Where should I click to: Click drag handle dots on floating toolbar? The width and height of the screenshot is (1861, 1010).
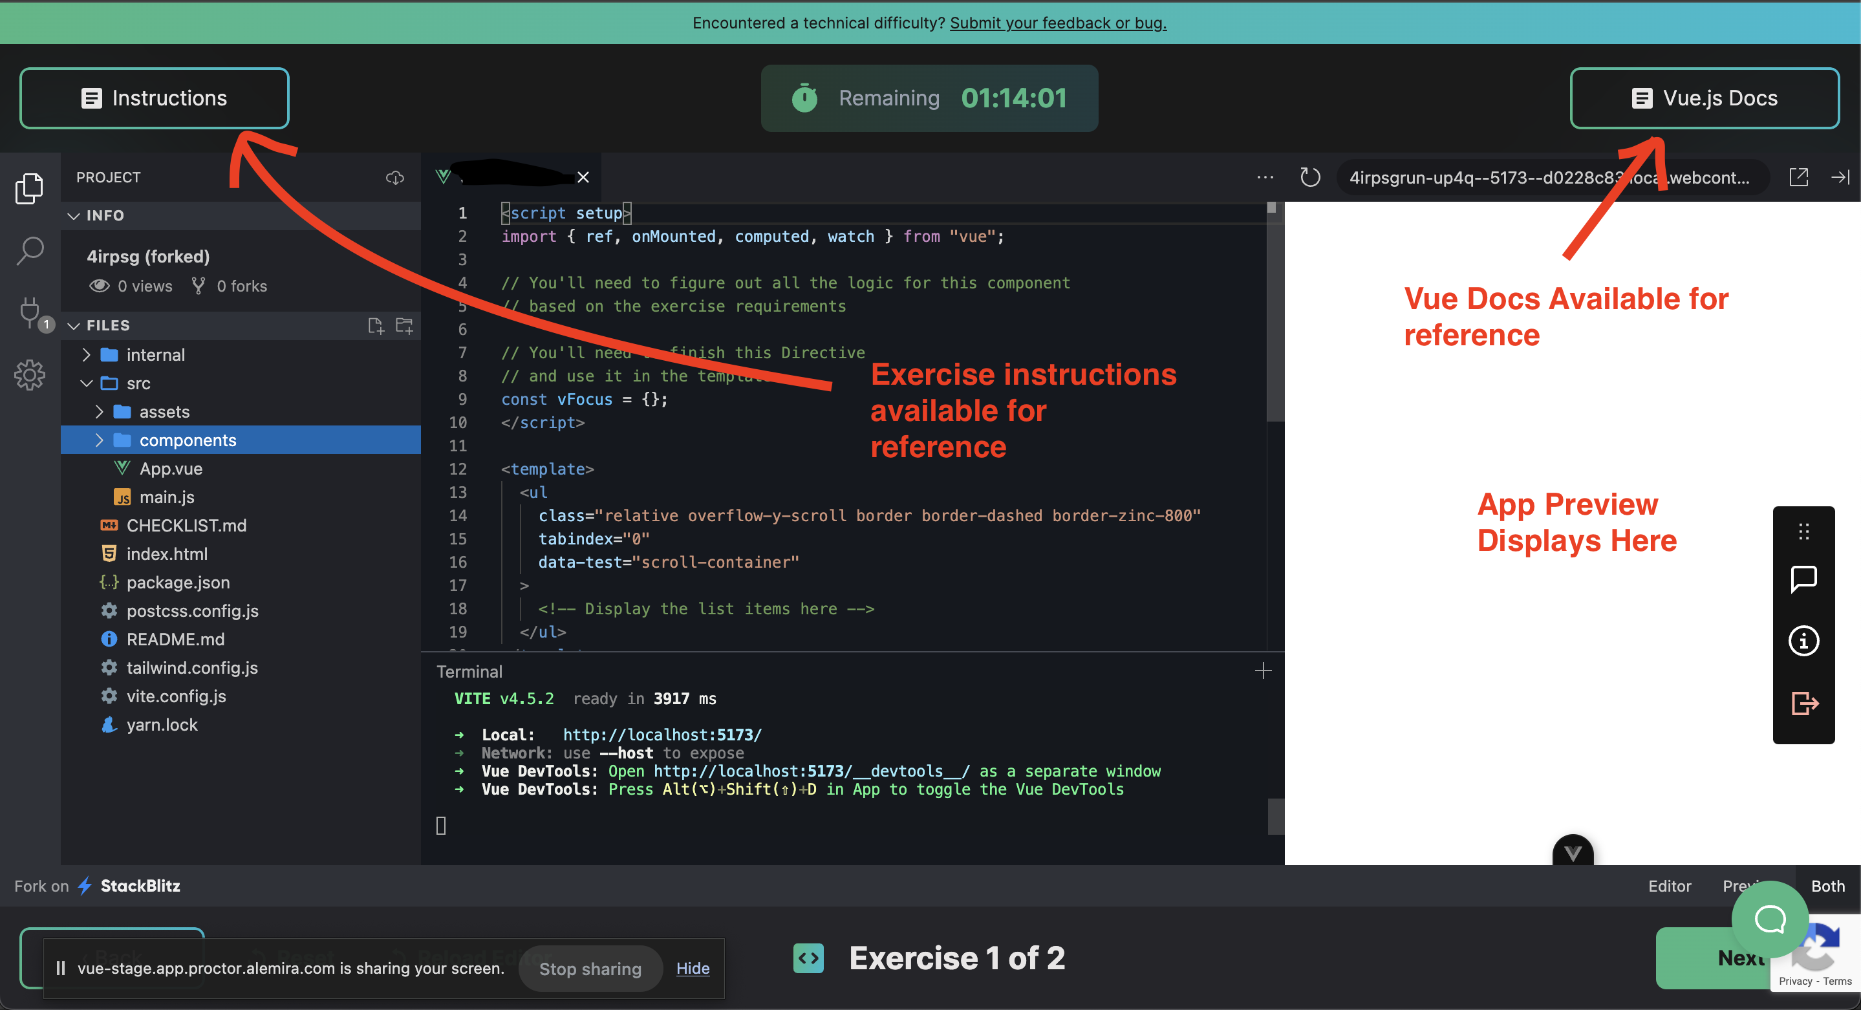tap(1804, 532)
